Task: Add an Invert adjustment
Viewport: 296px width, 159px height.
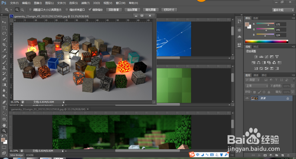Action: [256, 68]
